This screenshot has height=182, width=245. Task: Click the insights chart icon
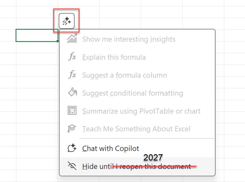(x=72, y=39)
